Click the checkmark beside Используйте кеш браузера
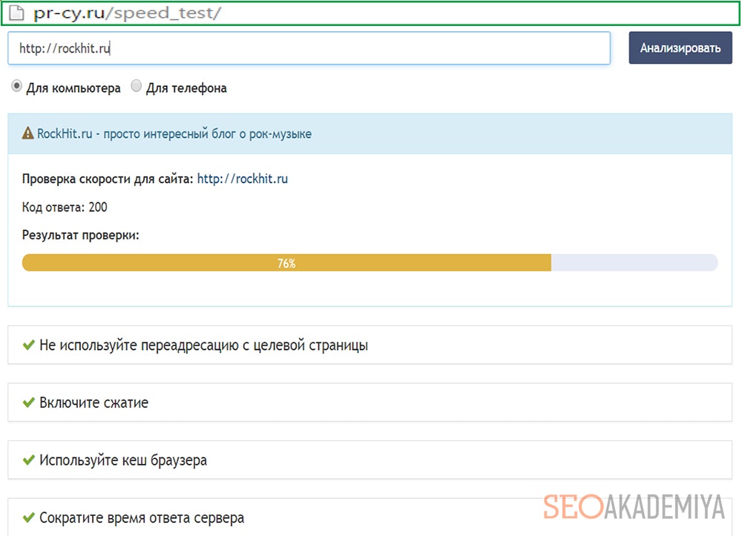The height and width of the screenshot is (536, 742). [x=29, y=460]
